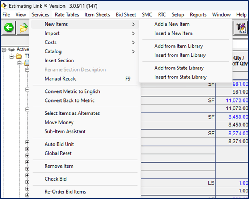Click the blue 1.00 quantity cell
Screen dimensions: 249x199
coord(232,183)
